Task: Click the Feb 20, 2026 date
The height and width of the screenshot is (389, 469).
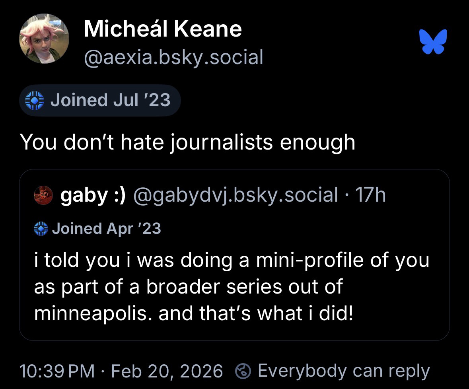Action: [167, 371]
